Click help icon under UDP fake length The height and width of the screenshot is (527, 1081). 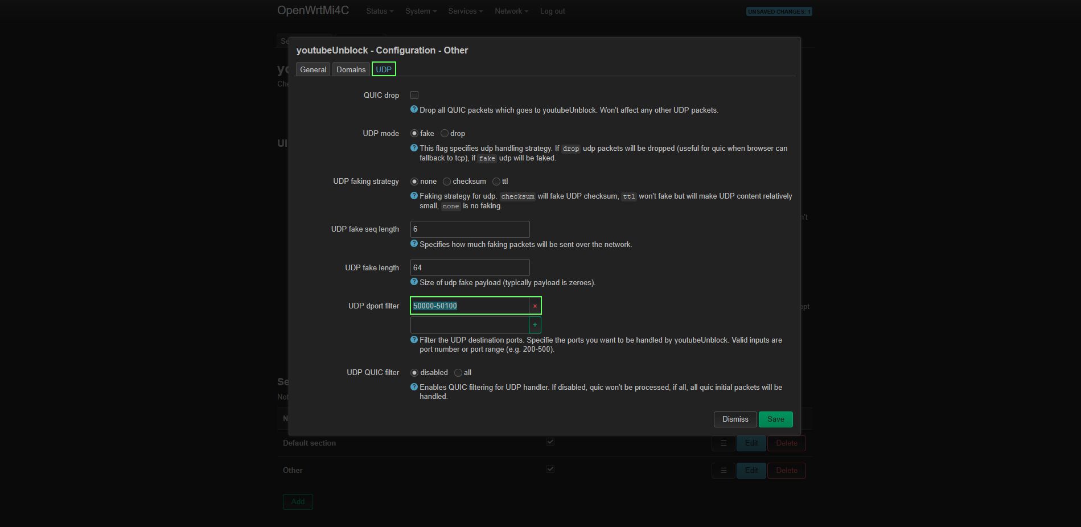[414, 282]
